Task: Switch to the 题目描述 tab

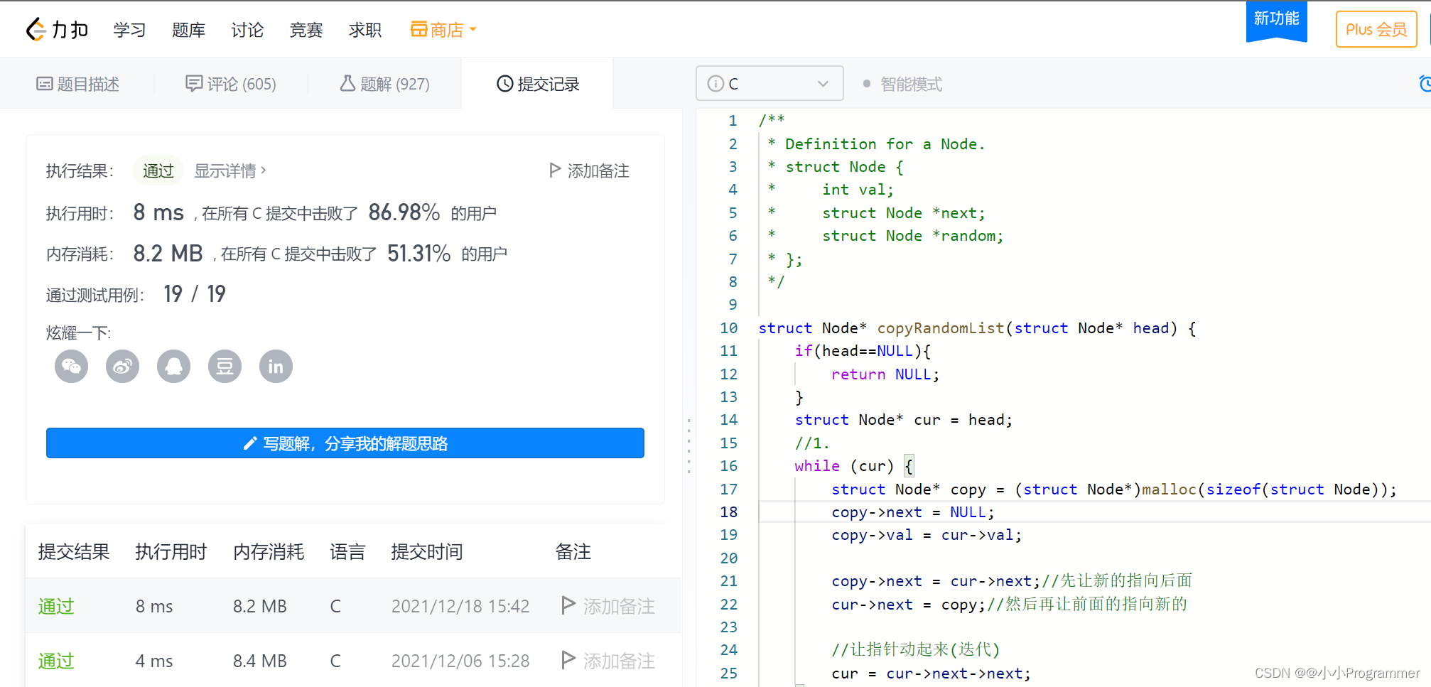Action: tap(77, 84)
